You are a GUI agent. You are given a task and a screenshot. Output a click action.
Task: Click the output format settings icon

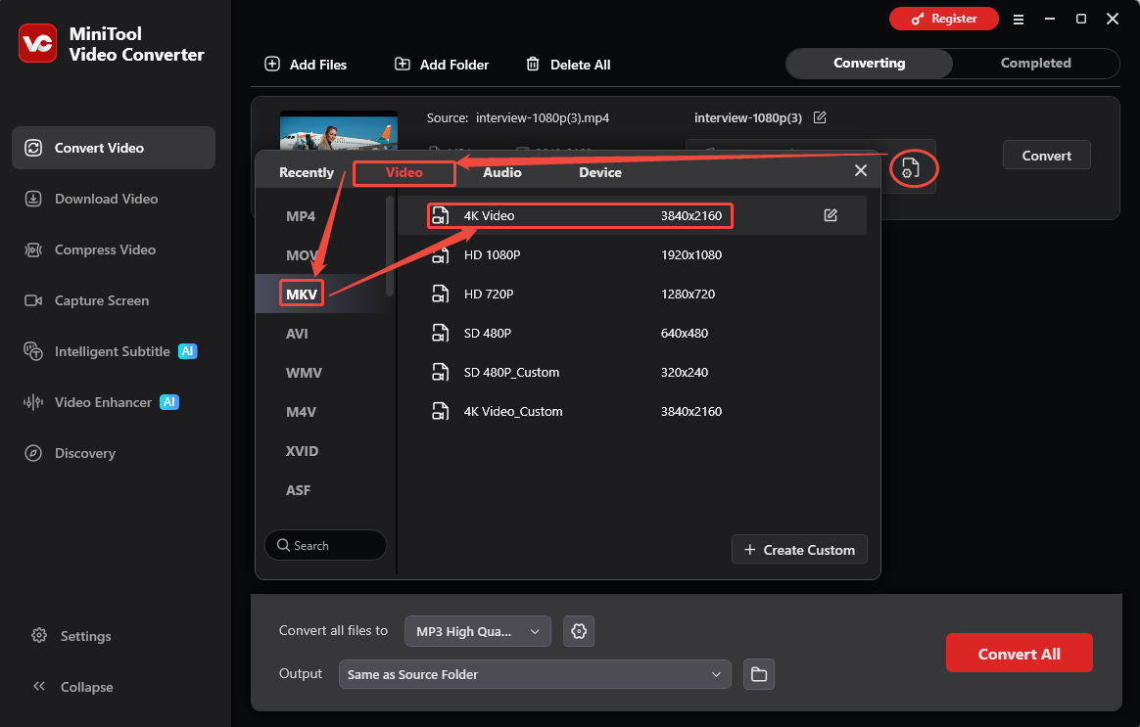(911, 168)
